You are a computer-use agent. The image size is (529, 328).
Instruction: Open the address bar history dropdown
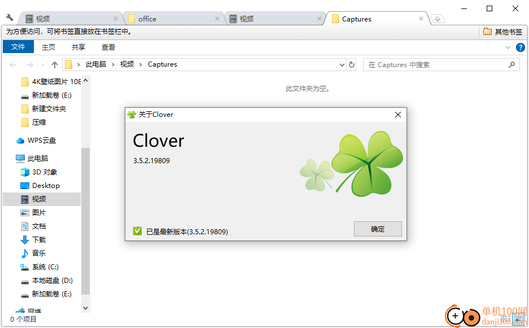342,65
